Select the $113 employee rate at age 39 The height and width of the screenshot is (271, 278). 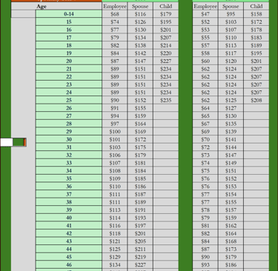pyautogui.click(x=115, y=210)
